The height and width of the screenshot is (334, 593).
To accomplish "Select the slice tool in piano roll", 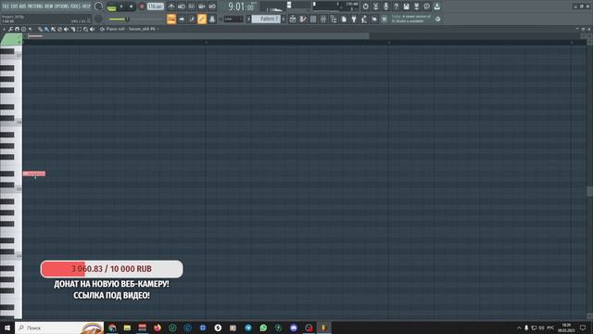I will coord(72,29).
